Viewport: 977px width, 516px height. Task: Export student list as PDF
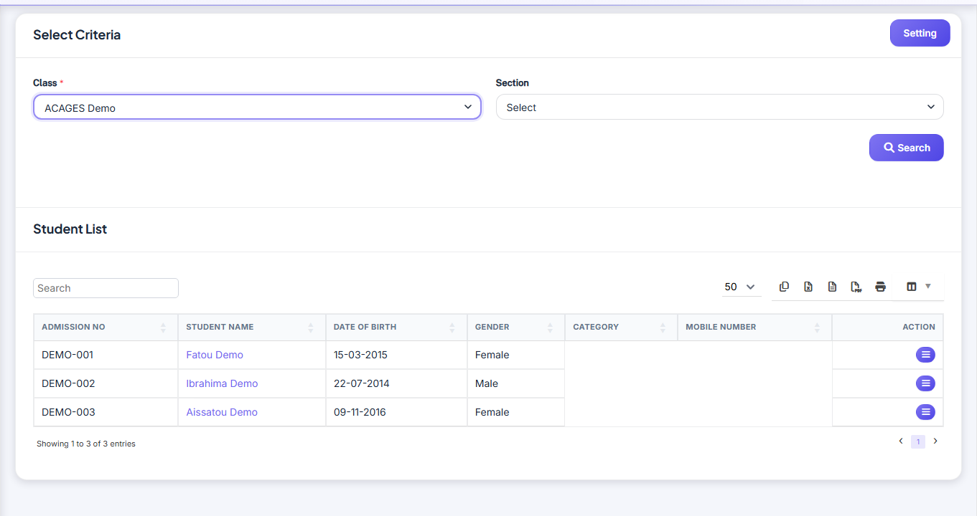(x=856, y=287)
